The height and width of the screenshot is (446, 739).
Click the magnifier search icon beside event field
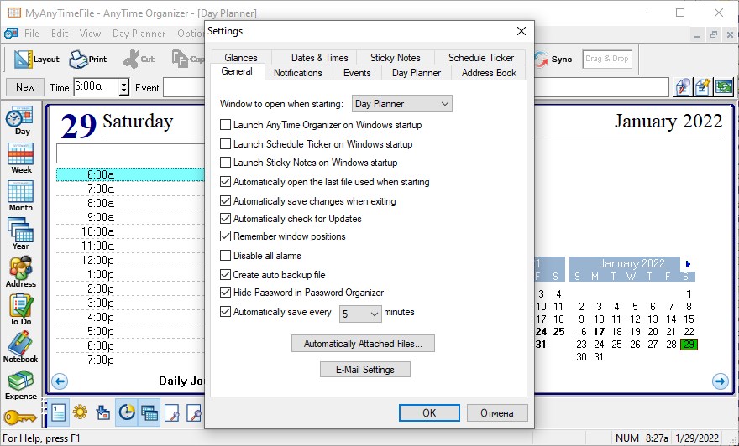683,87
